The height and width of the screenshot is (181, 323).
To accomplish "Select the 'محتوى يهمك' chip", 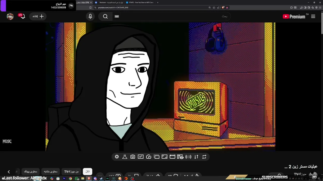I will tap(31, 171).
